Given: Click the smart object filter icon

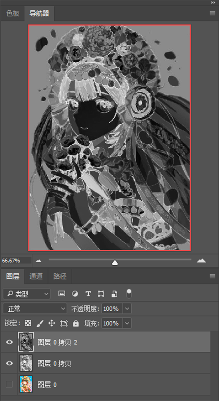Looking at the screenshot, I should click(115, 294).
